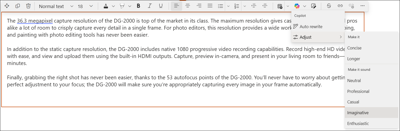Toggle strikethrough formatting

point(329,6)
